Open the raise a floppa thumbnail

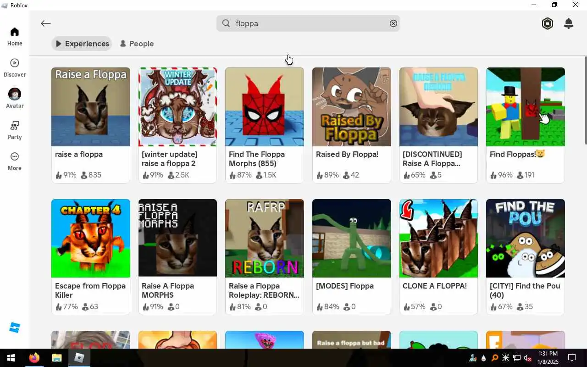tap(91, 107)
